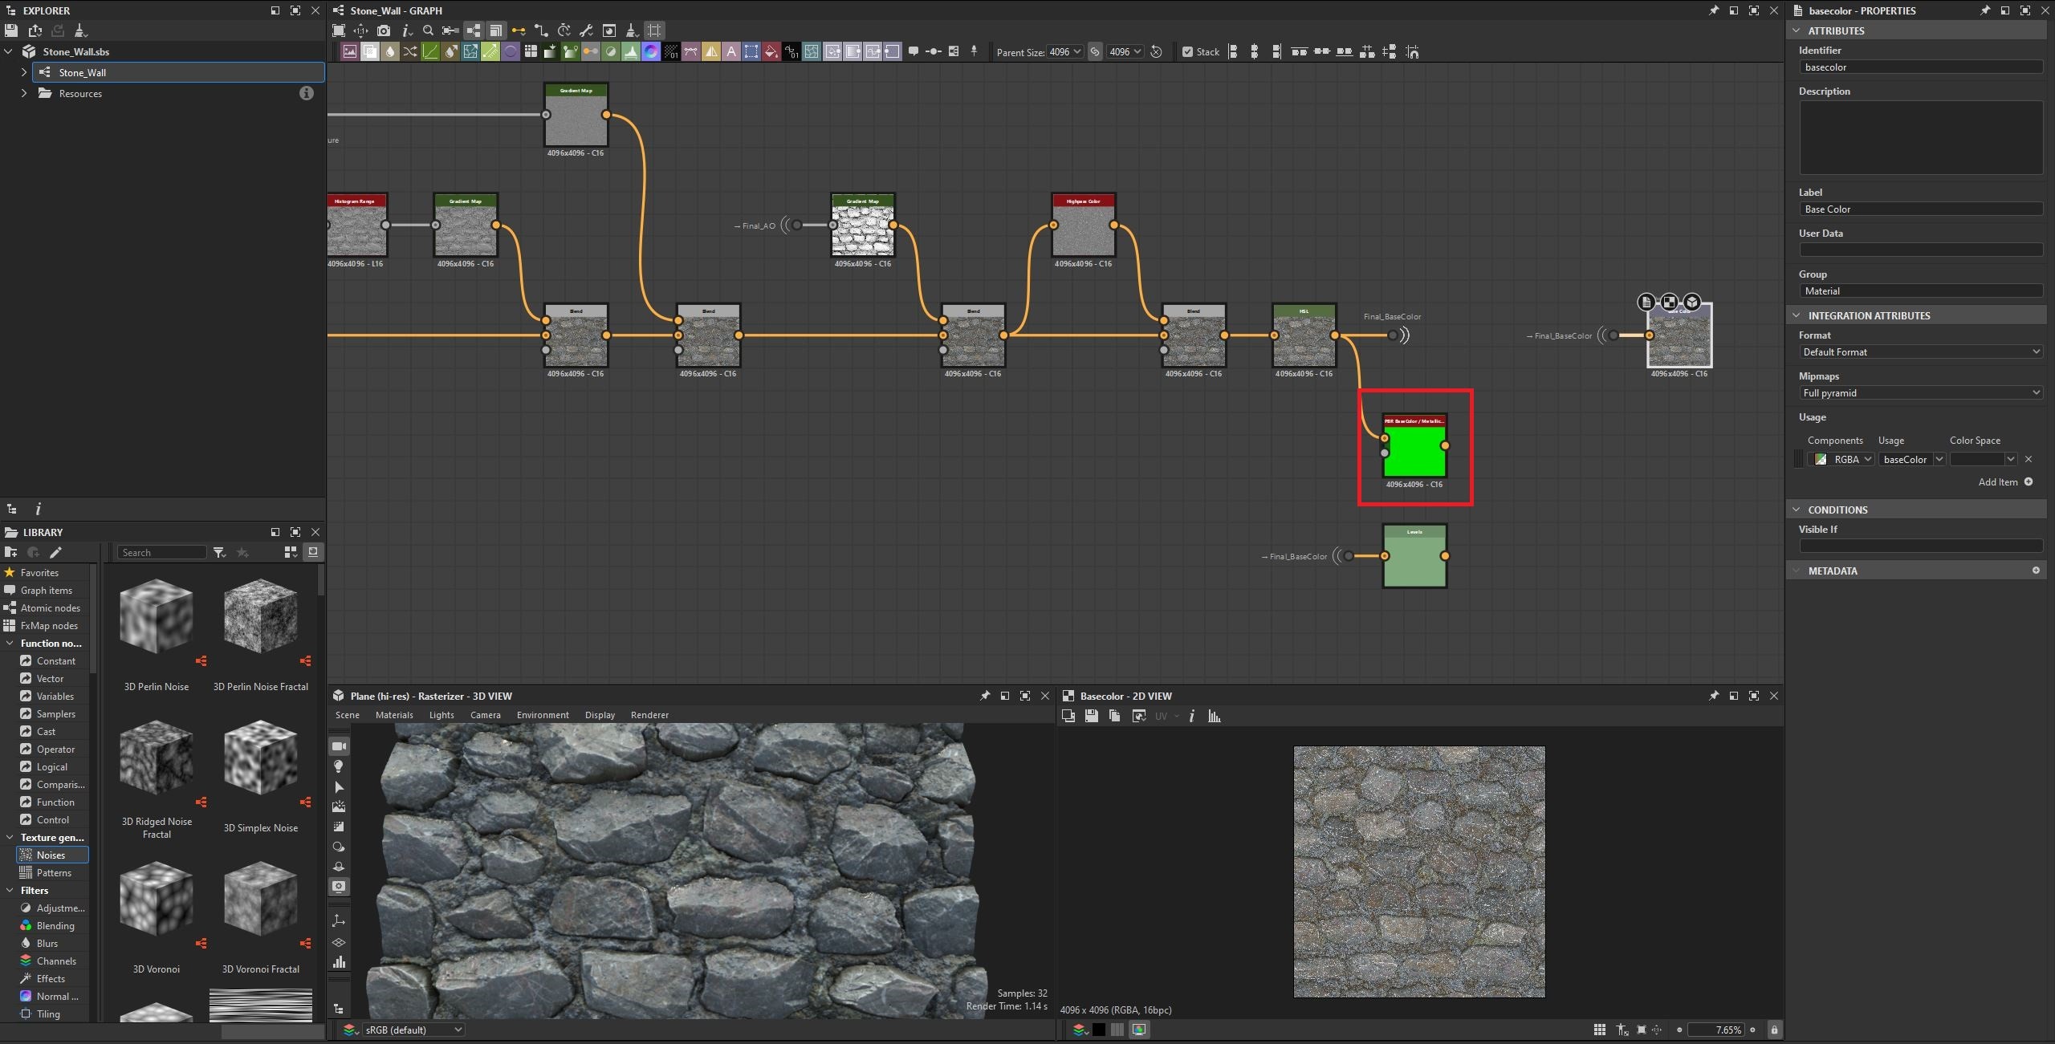Viewport: 2055px width, 1044px height.
Task: Click Add Item in Usage section
Action: [2005, 481]
